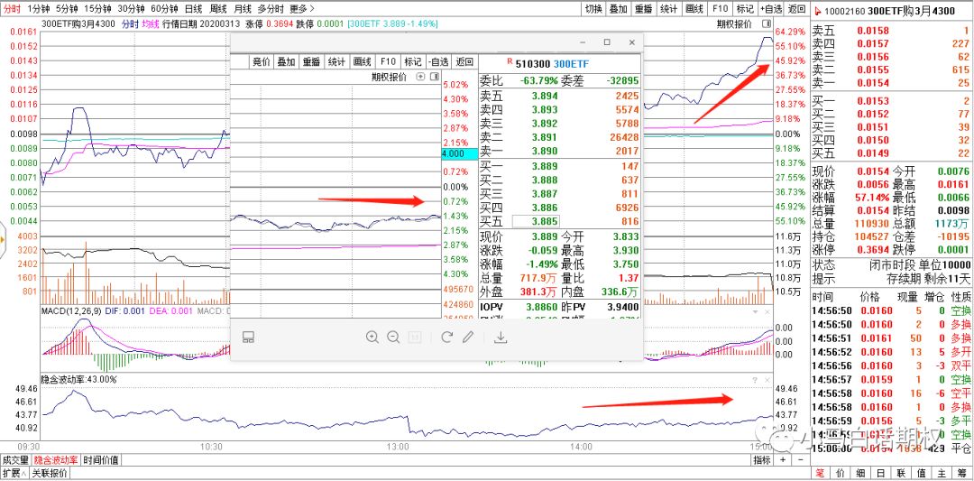Viewport: 974px width, 481px height.
Task: Click 返回 in the popup toolbar
Action: [x=464, y=61]
